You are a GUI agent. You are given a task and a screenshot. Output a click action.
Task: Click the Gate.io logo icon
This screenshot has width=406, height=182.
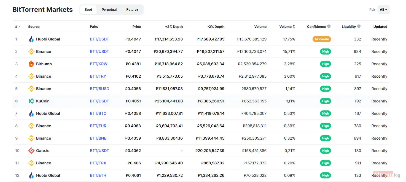(x=31, y=151)
